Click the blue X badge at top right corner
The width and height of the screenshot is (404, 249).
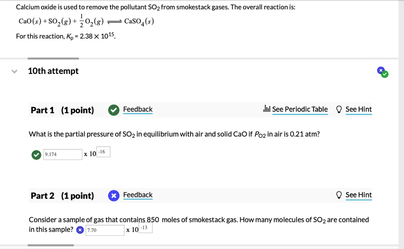(380, 70)
